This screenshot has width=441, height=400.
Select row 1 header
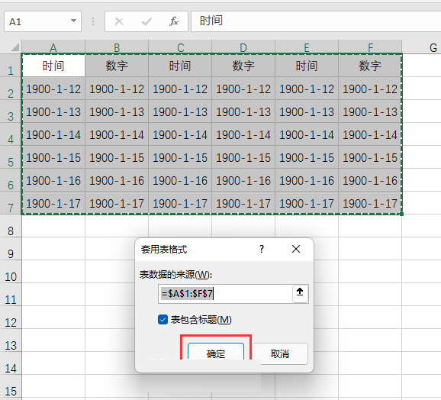click(11, 66)
